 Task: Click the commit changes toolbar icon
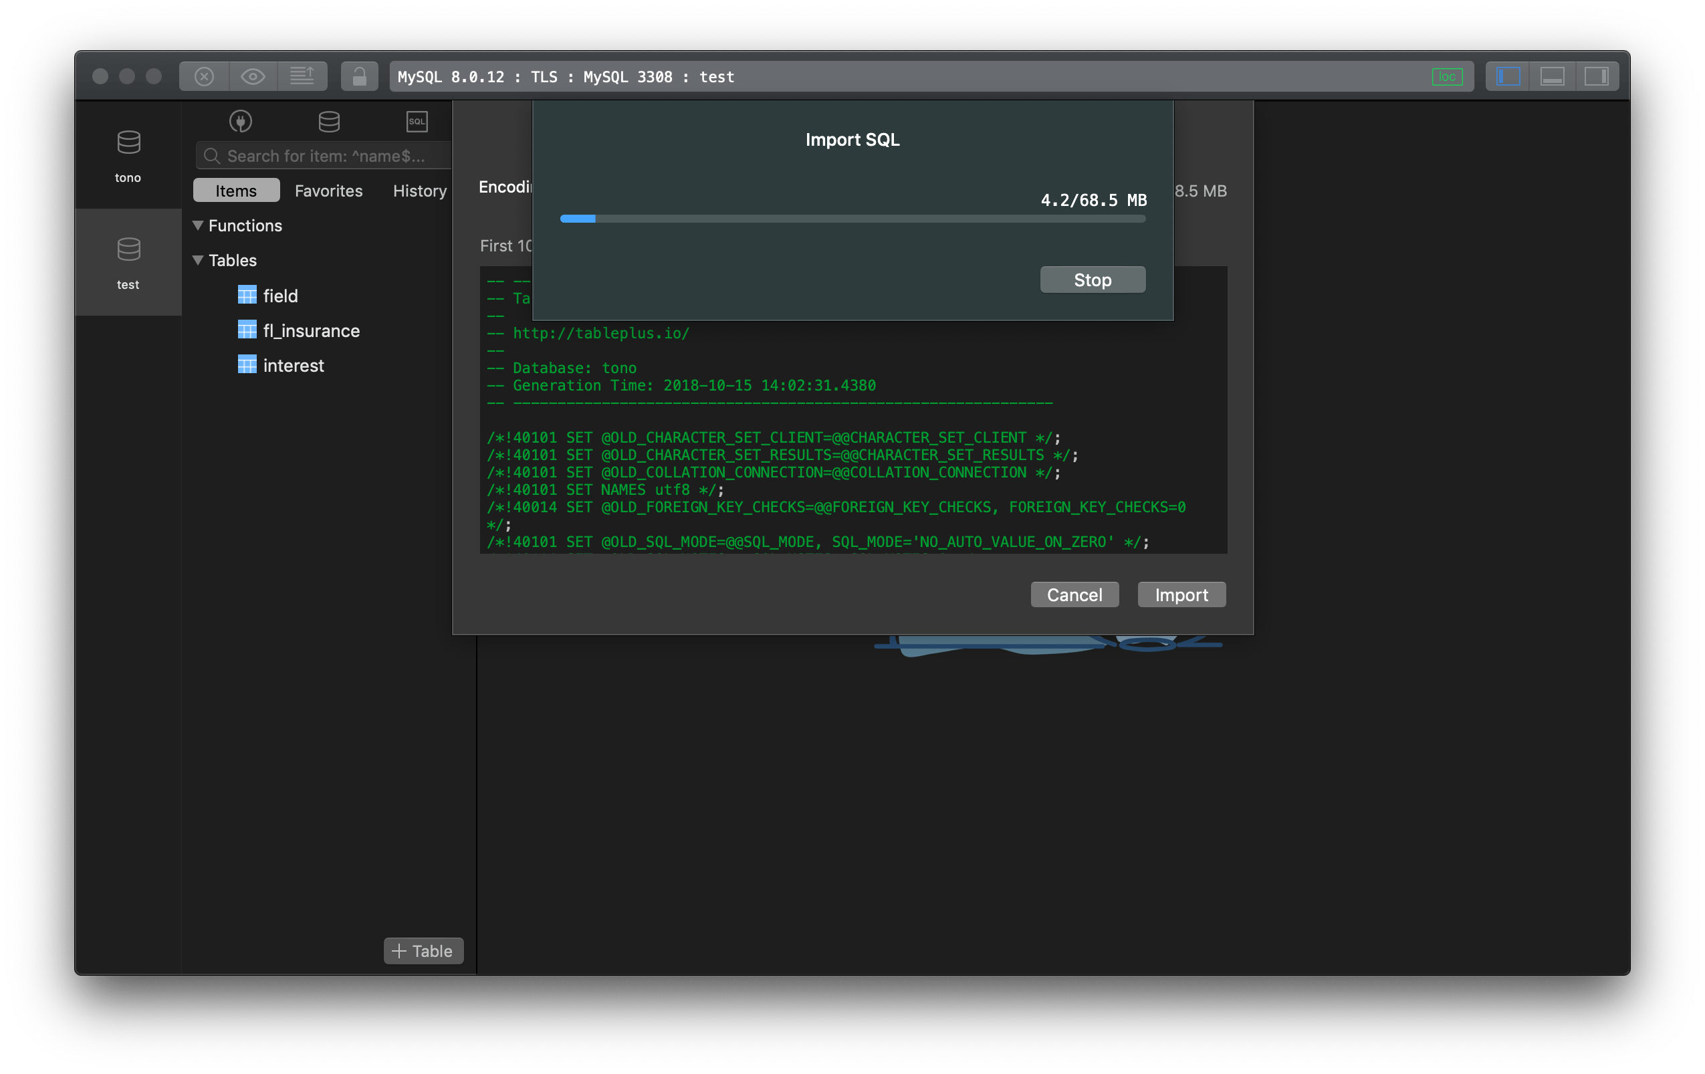302,76
